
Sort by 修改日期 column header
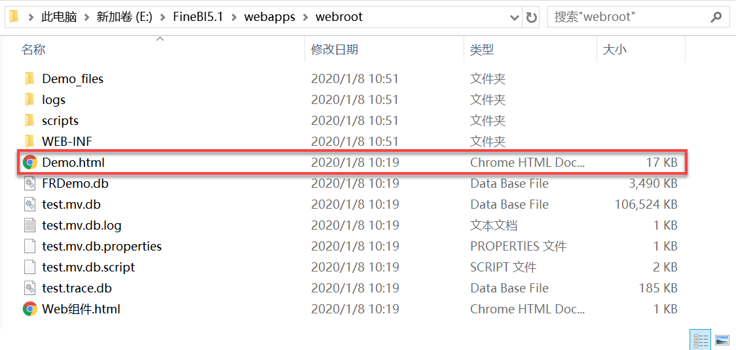point(334,49)
